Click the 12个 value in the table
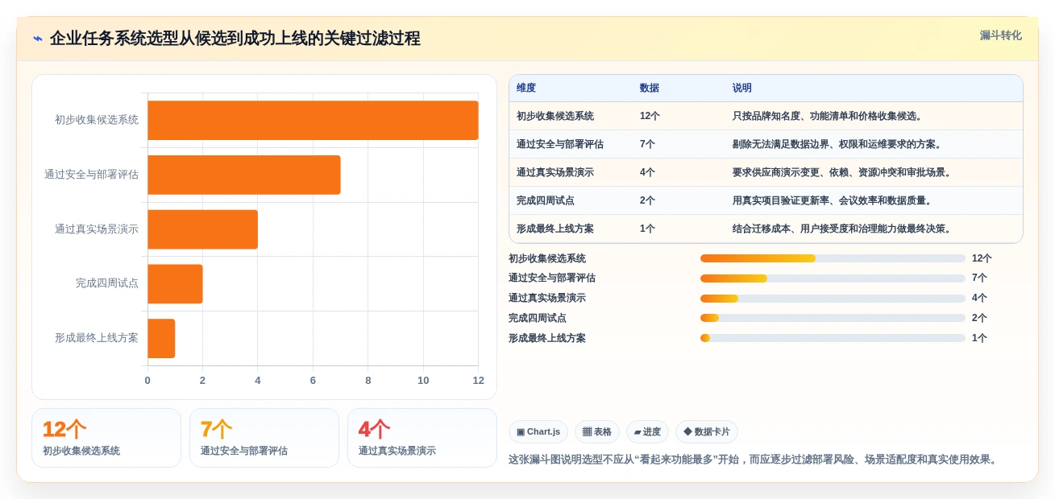Viewport: 1055px width, 499px height. tap(650, 116)
